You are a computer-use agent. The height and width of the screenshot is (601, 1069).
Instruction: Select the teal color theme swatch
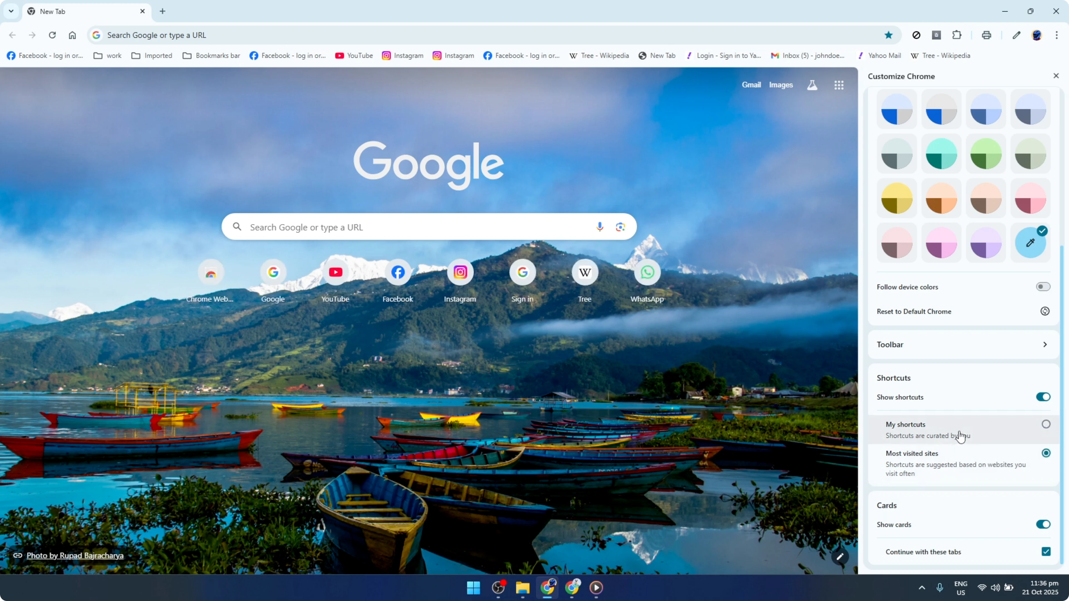point(941,154)
